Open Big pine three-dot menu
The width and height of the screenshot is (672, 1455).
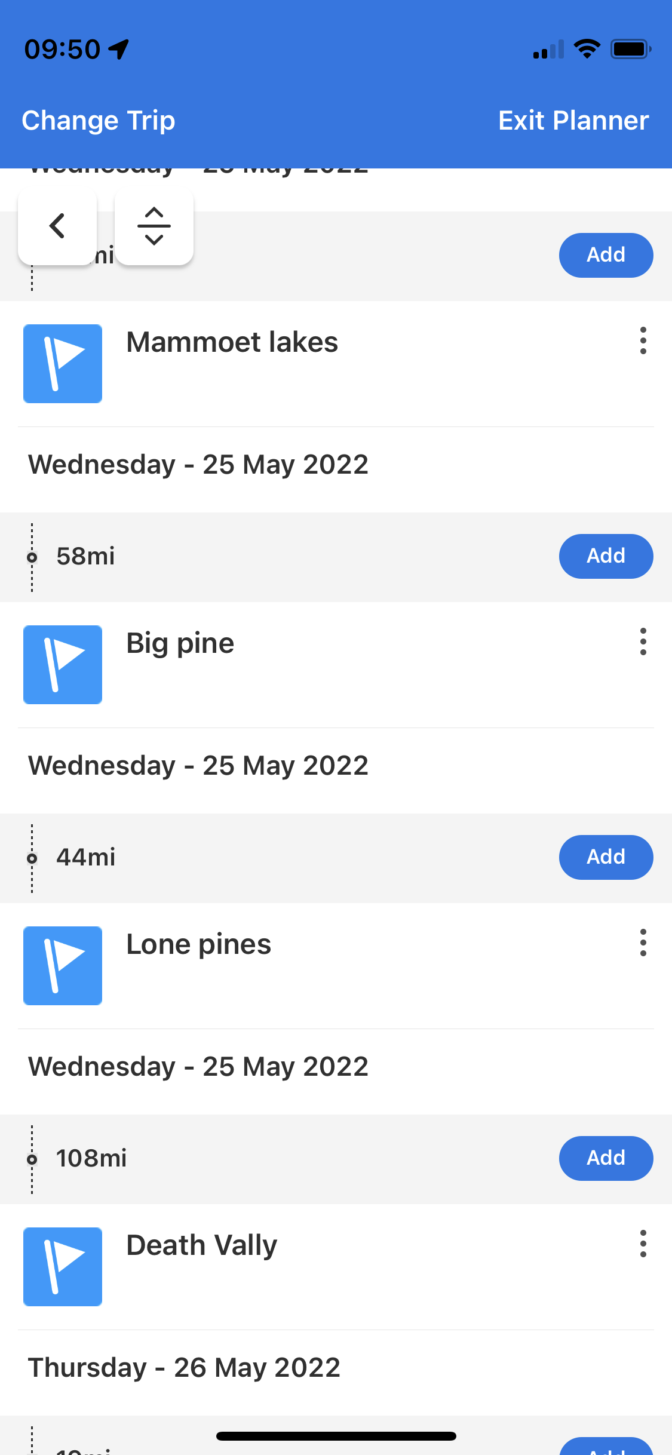coord(643,642)
